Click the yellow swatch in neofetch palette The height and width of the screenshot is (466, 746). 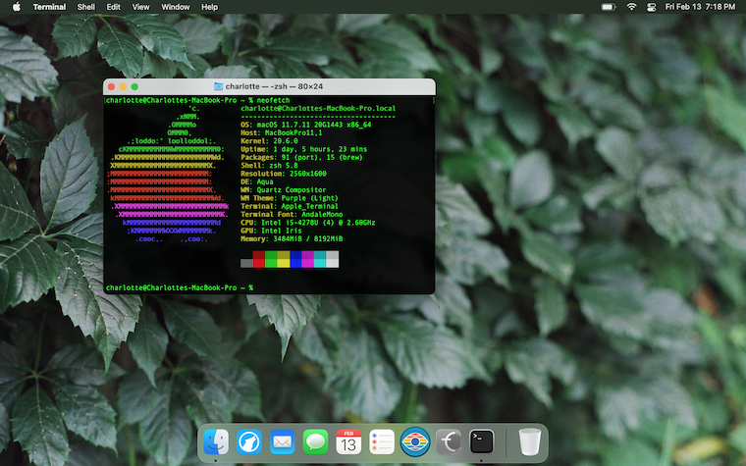[284, 259]
